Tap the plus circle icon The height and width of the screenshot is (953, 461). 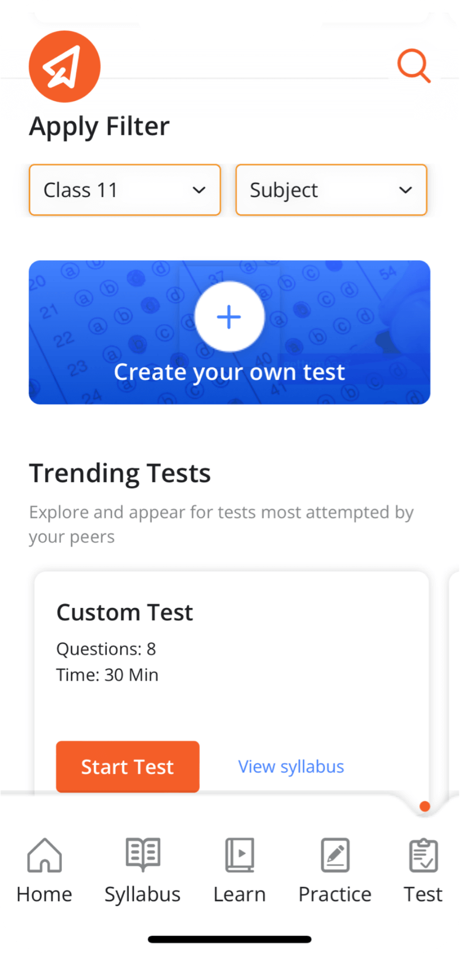229,317
